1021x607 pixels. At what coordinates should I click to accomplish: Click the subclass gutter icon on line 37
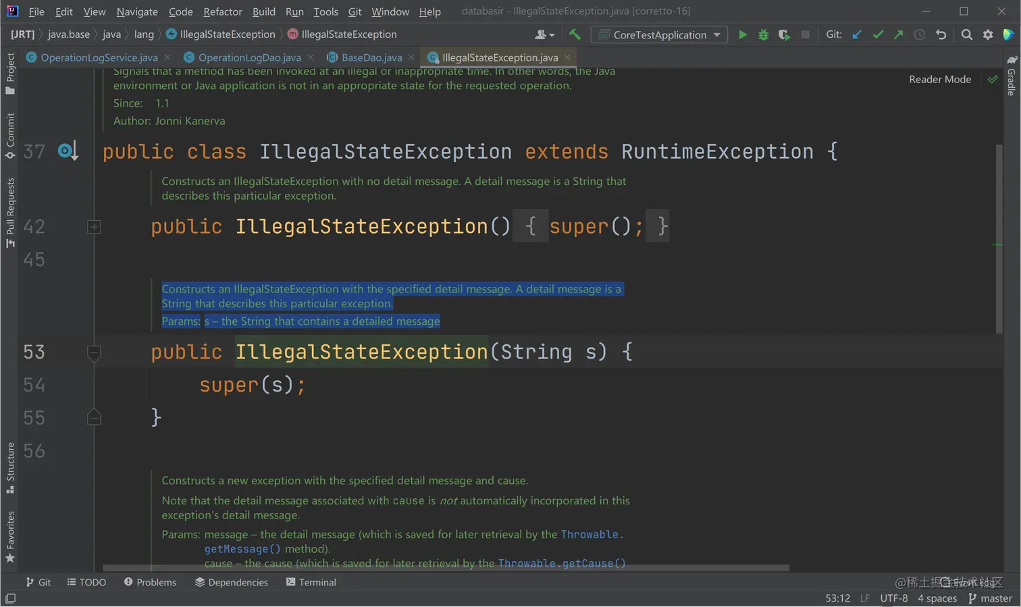tap(68, 151)
